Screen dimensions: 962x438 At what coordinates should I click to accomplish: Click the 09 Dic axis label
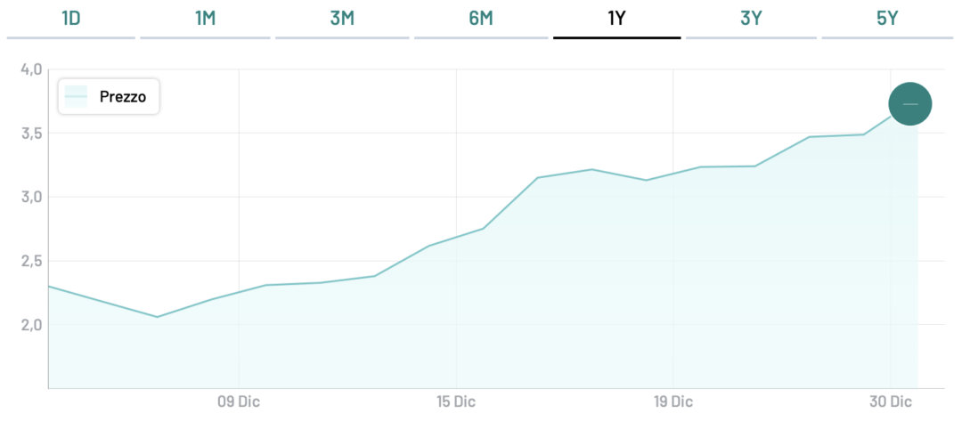[238, 401]
